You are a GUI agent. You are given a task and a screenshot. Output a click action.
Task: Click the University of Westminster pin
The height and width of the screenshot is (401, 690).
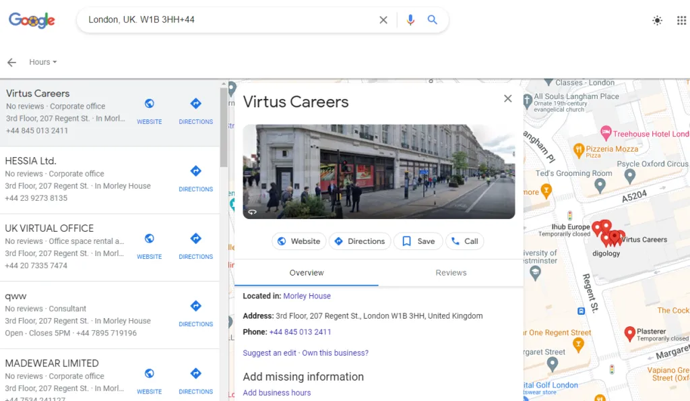coord(535,274)
